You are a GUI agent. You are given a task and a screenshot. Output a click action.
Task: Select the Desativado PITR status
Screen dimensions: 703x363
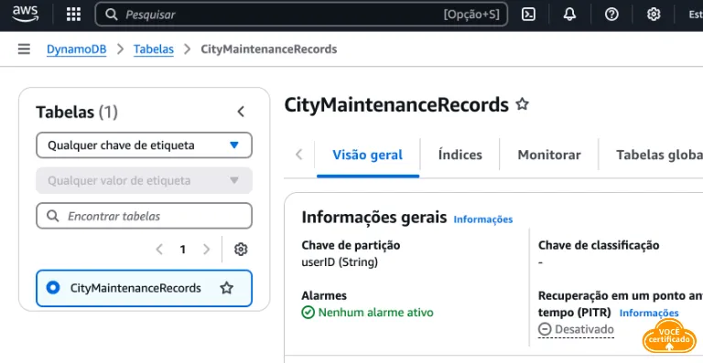pyautogui.click(x=576, y=329)
